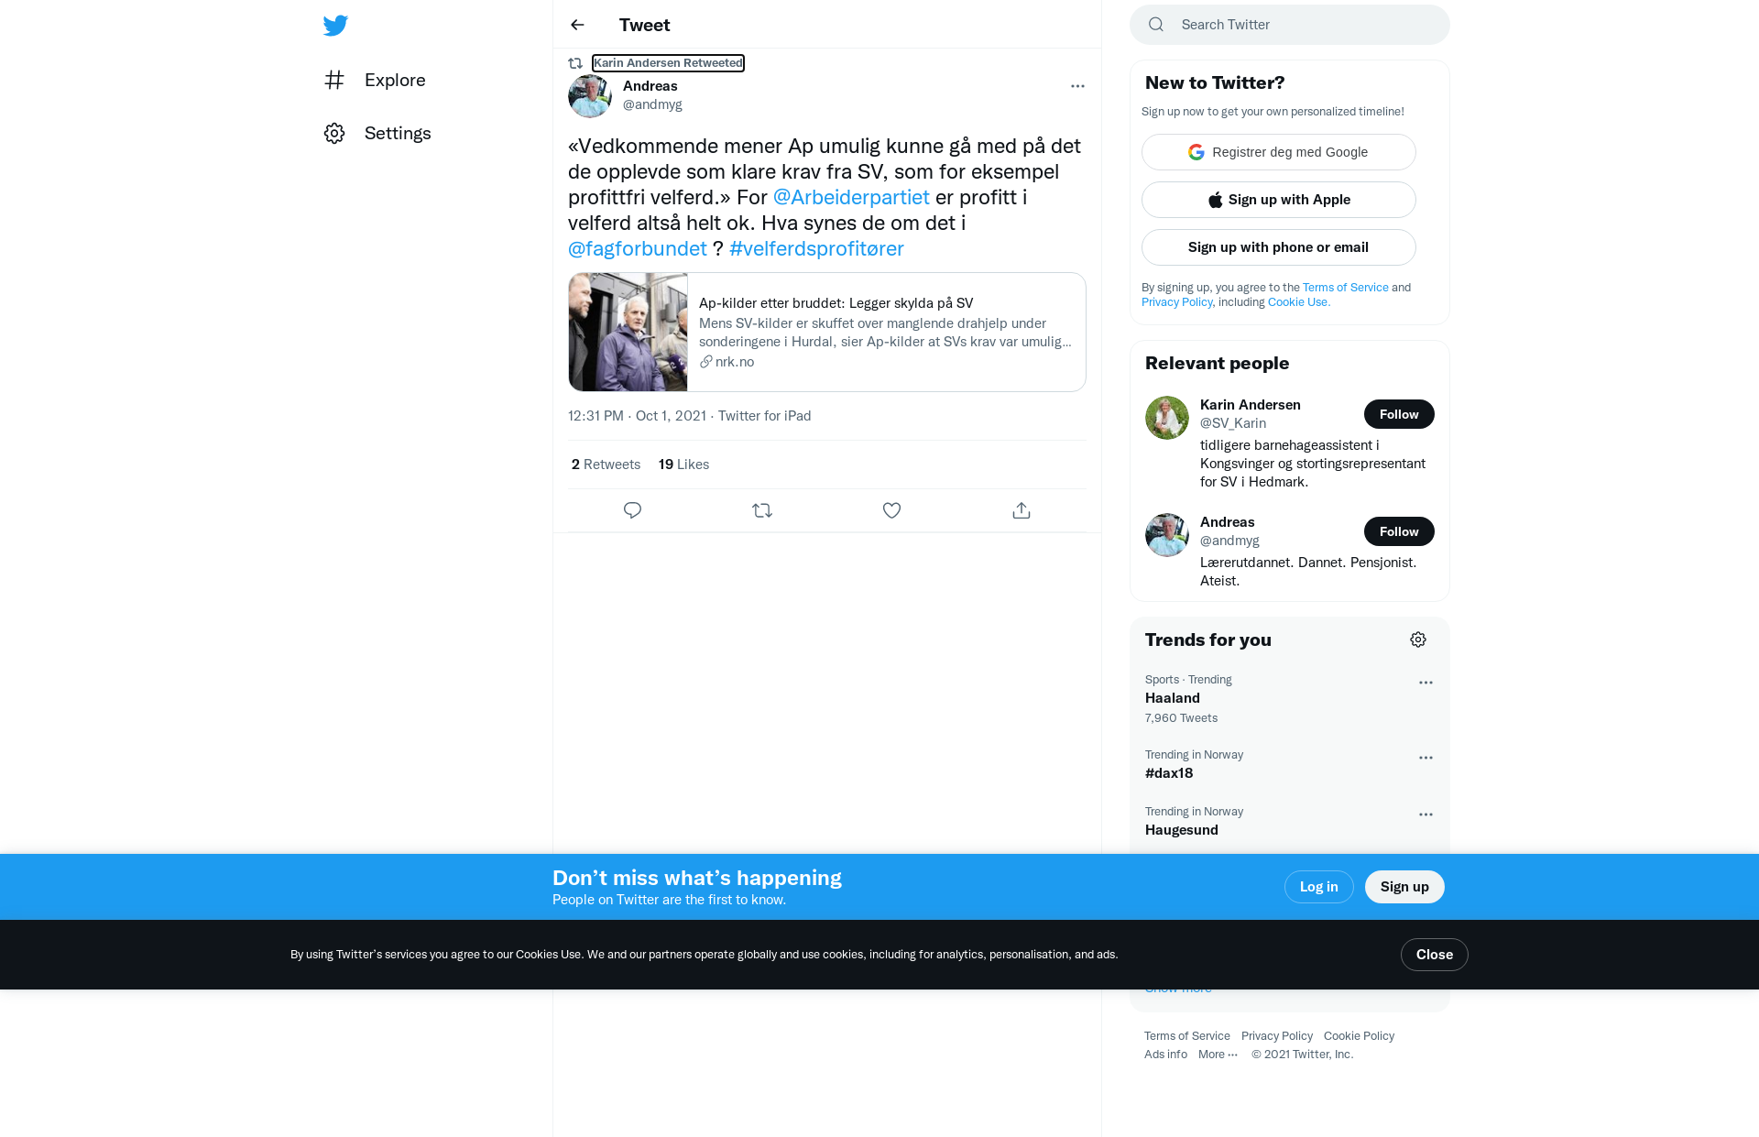
Task: Open Settings in the left sidebar
Action: tap(377, 133)
